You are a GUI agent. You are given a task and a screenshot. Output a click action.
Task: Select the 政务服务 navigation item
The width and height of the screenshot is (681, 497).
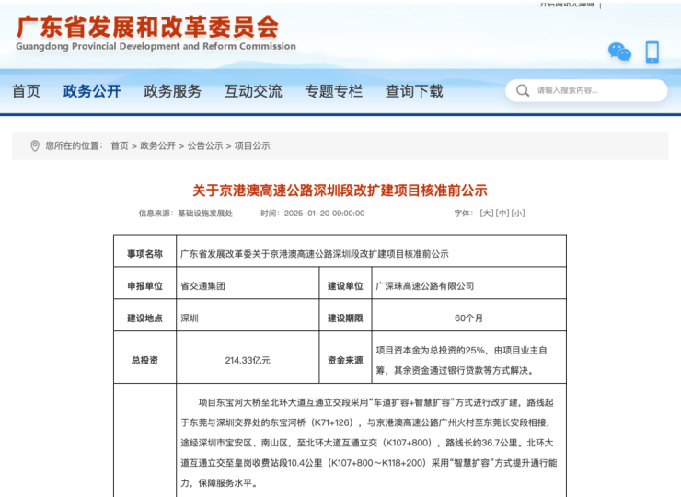[172, 91]
